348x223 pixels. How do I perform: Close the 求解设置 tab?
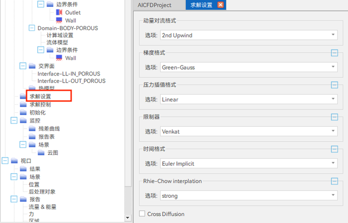click(x=220, y=5)
